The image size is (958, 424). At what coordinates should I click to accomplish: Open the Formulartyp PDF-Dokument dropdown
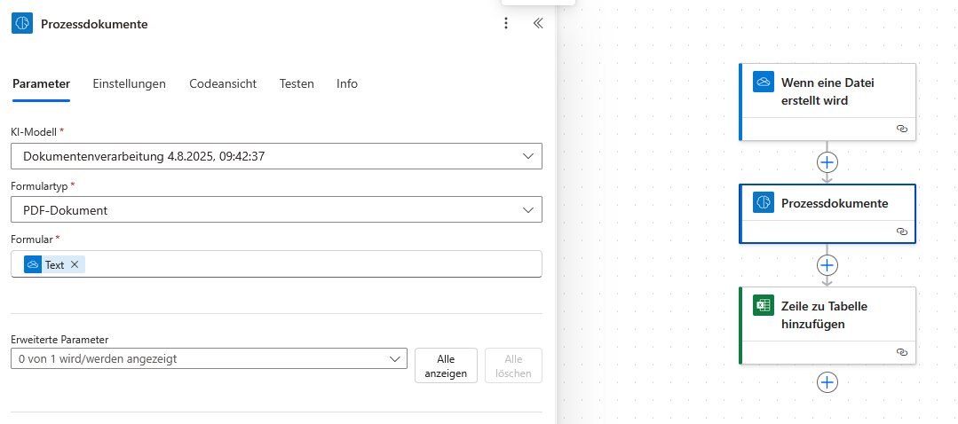276,210
